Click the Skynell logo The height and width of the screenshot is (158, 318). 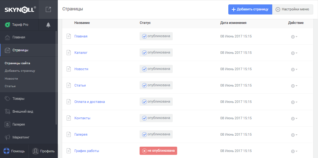(20, 9)
